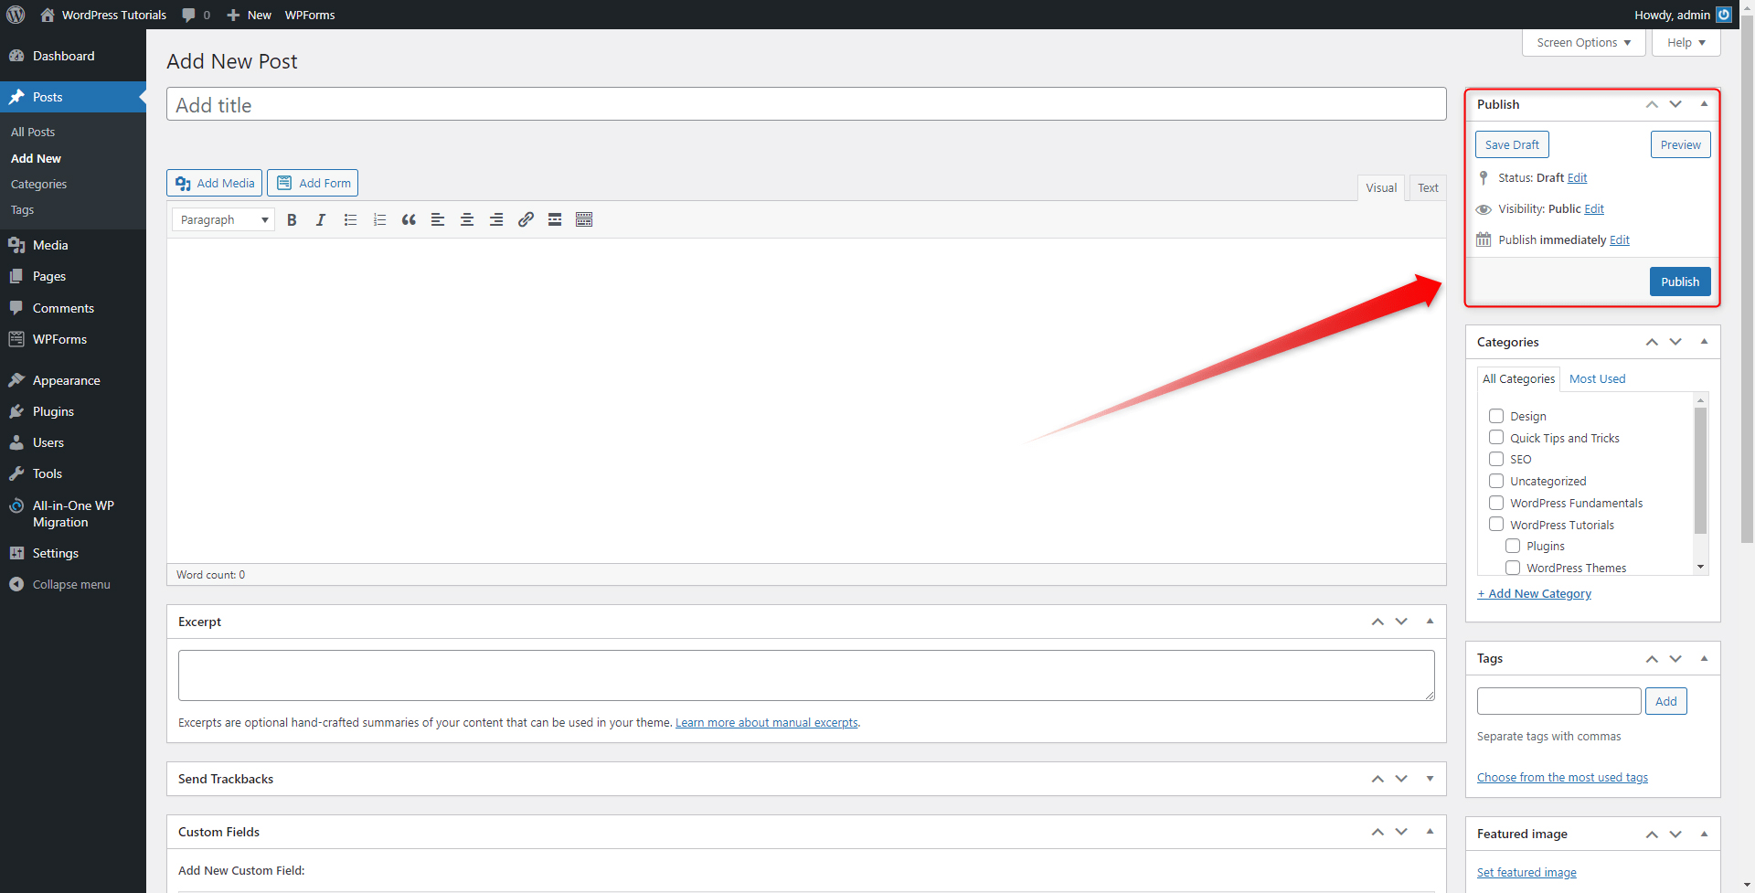This screenshot has height=893, width=1755.
Task: Collapse the admin menu
Action: [x=73, y=584]
